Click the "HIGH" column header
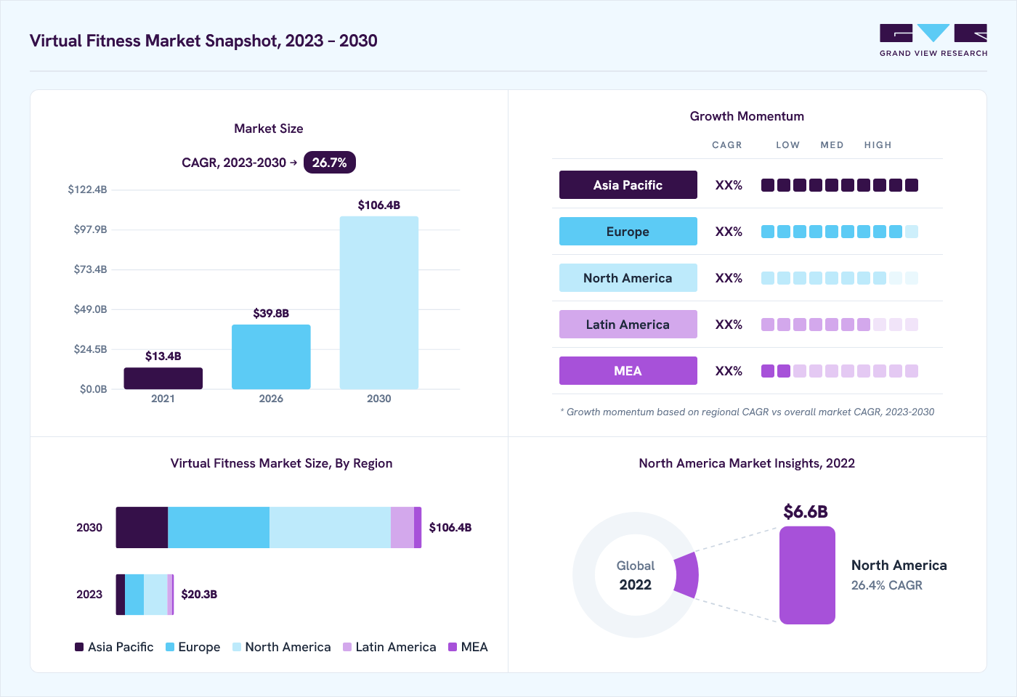 [x=878, y=145]
